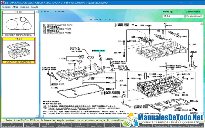The width and height of the screenshot is (205, 128).
Task: Select PNC 11201 in the diagram
Action: coord(120,81)
